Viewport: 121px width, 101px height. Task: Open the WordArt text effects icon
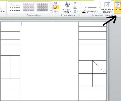75,11
